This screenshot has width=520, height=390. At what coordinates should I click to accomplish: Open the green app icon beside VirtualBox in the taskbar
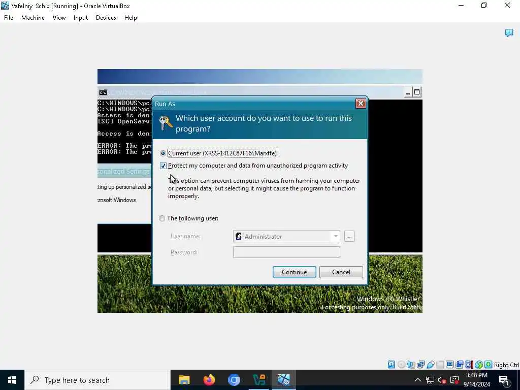[259, 380]
